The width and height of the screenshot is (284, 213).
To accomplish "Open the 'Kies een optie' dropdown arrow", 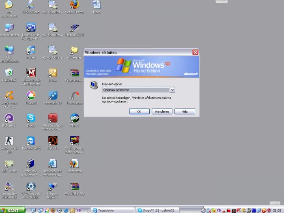I will coord(172,90).
